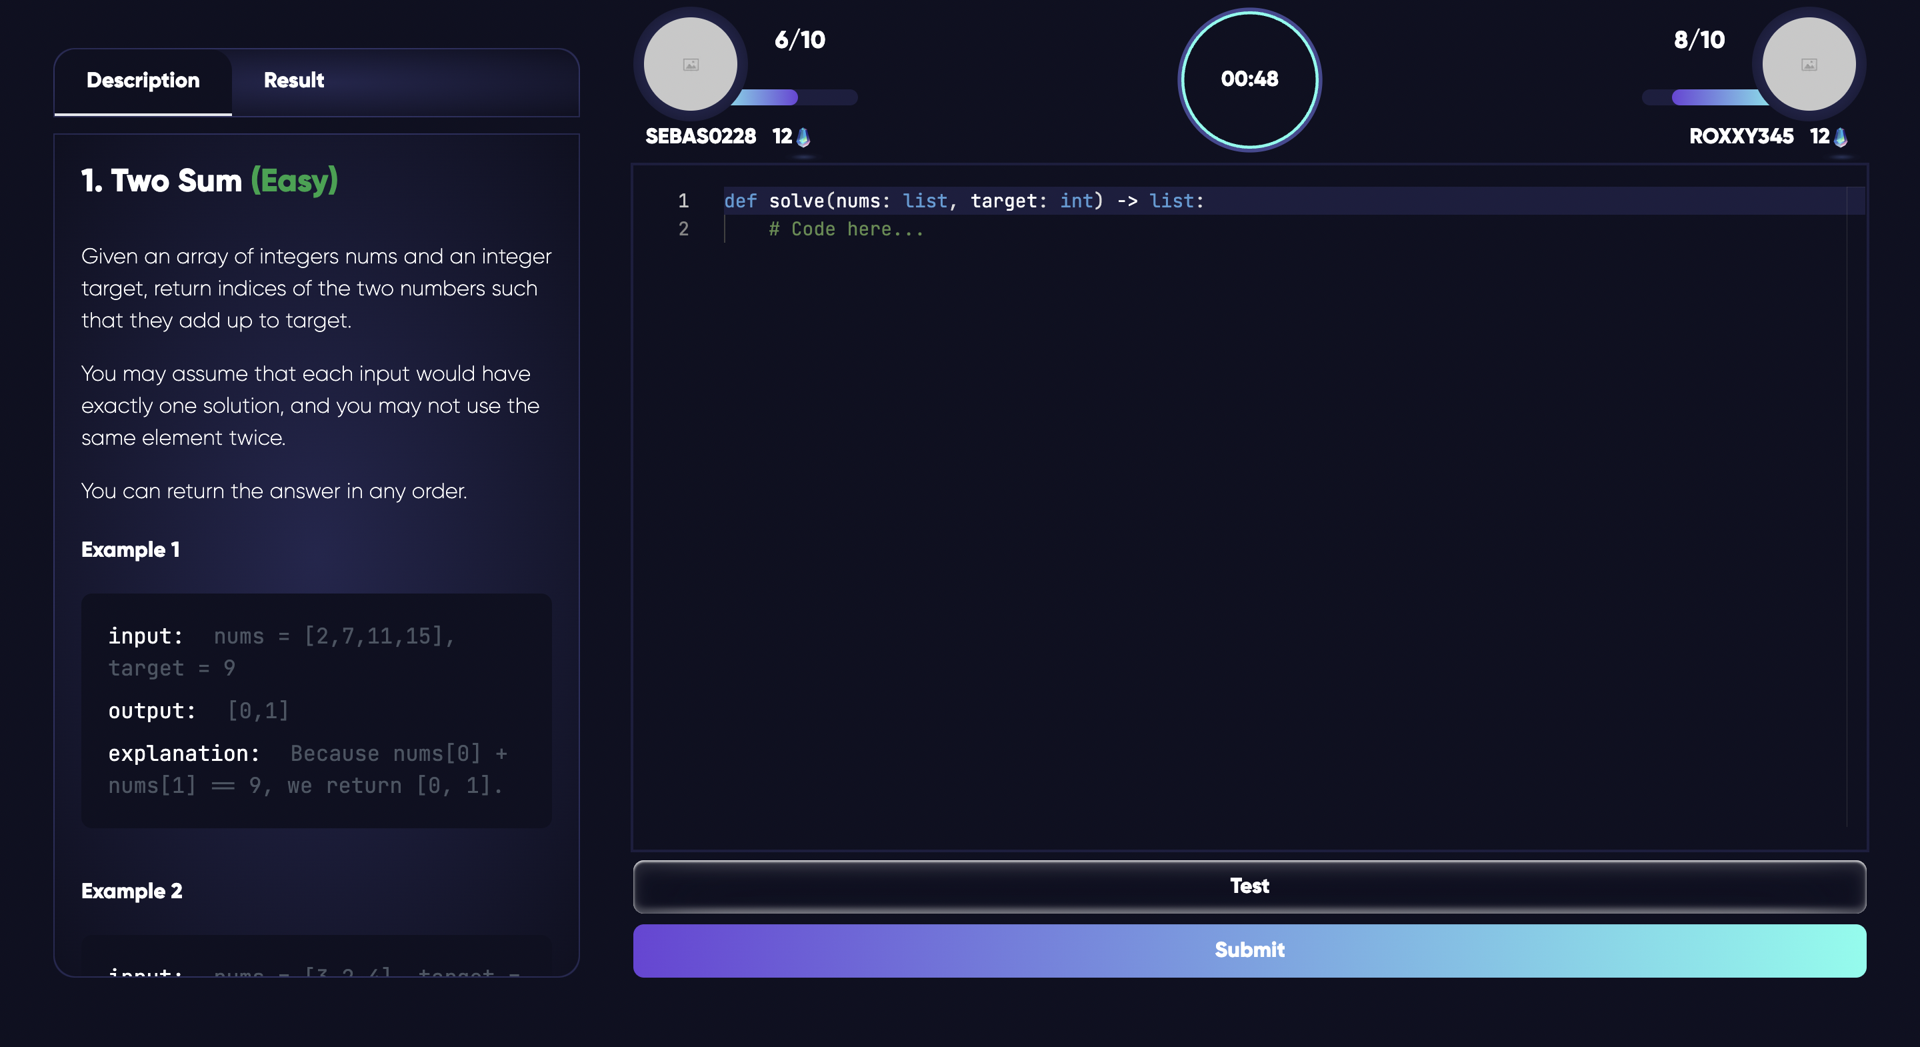The height and width of the screenshot is (1047, 1920).
Task: Click the gem icon beside SEBAS0228's score
Action: [x=803, y=137]
